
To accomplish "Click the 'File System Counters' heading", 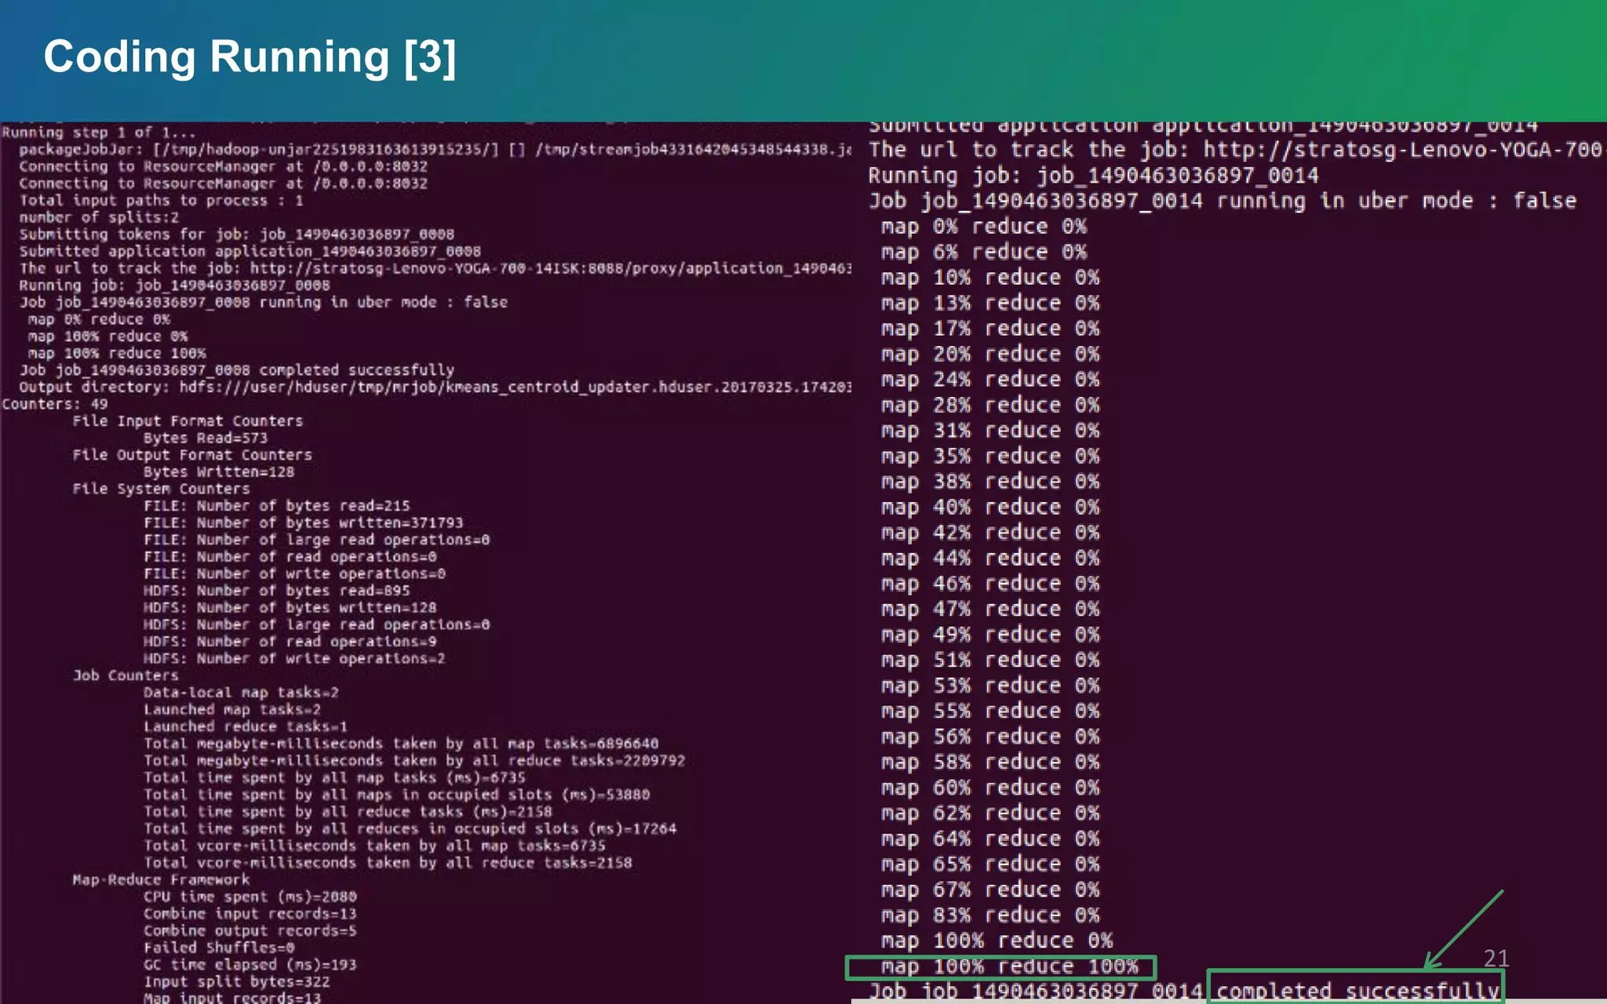I will point(161,489).
